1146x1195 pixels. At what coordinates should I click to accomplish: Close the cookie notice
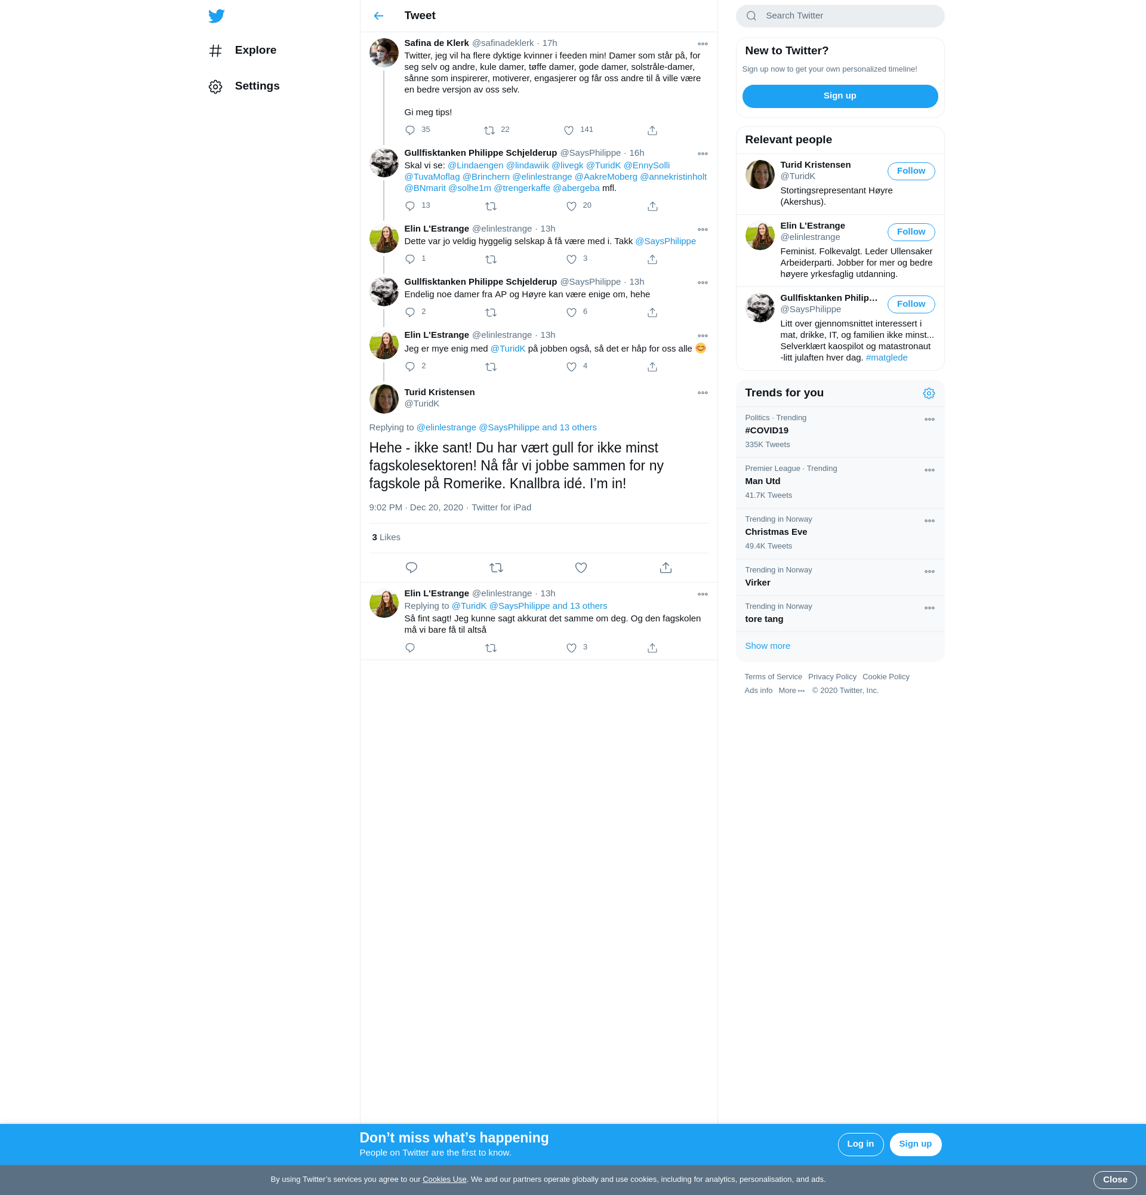coord(1114,1179)
